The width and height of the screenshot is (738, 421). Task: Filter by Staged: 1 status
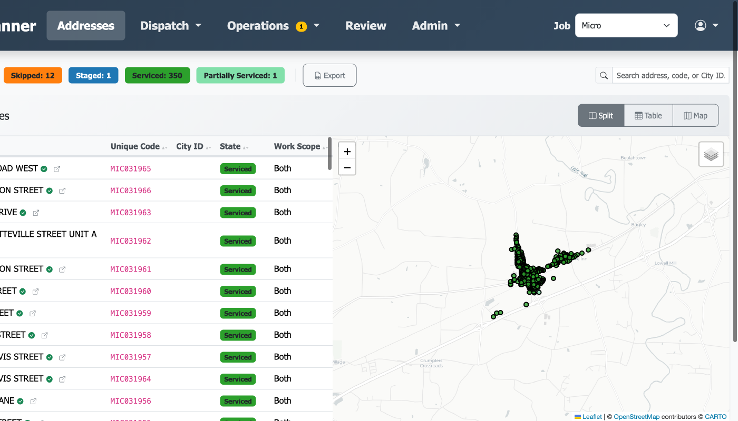[x=93, y=76]
